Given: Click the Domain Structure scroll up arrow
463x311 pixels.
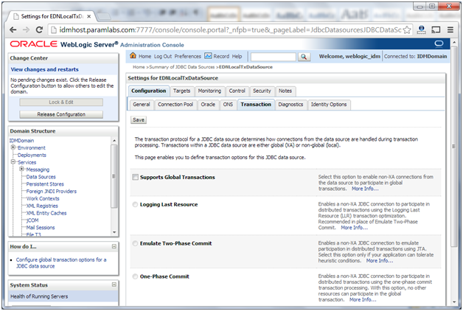Looking at the screenshot, I should [x=114, y=141].
